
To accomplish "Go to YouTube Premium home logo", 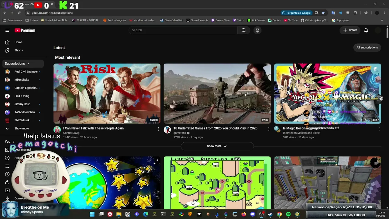I will point(25,30).
